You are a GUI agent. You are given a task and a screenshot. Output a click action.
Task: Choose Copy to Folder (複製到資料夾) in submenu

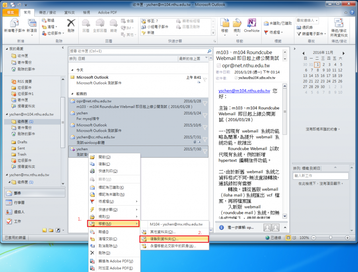click(x=173, y=239)
